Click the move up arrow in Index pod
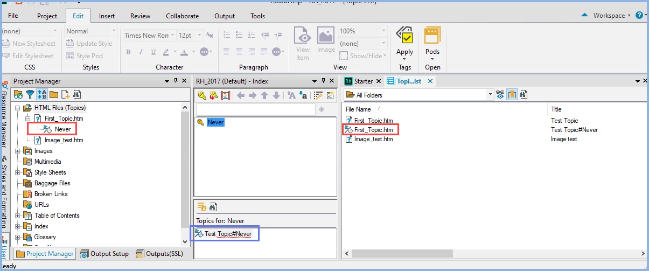 pos(264,95)
